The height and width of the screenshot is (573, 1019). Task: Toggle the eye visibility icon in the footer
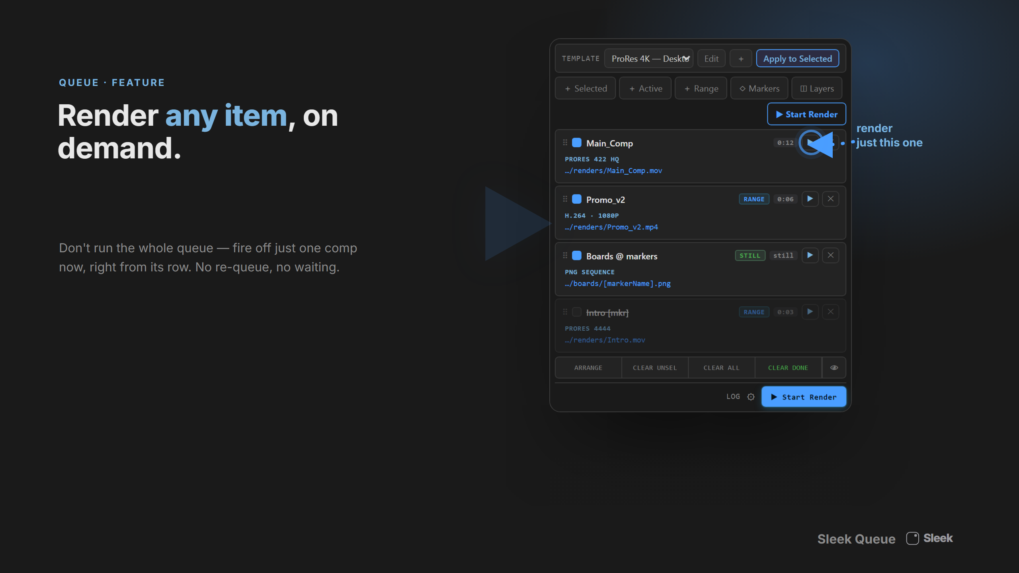tap(834, 368)
